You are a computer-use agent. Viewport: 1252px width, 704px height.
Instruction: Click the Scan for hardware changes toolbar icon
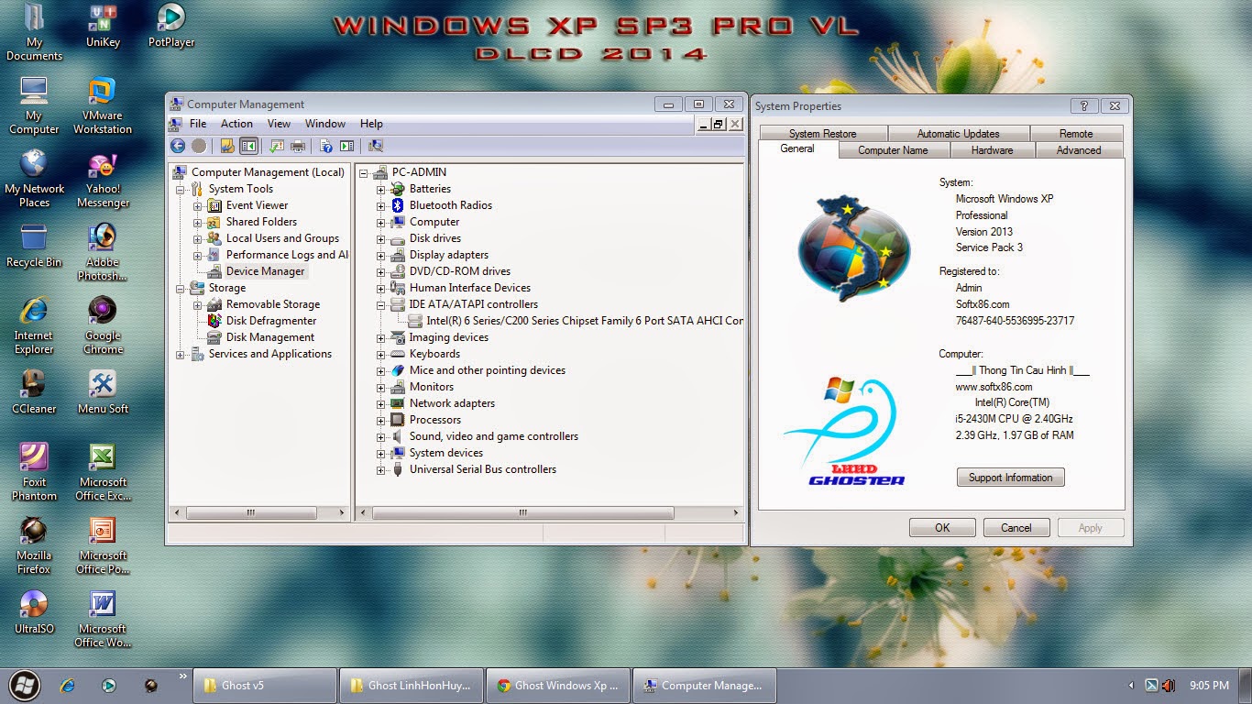point(376,146)
